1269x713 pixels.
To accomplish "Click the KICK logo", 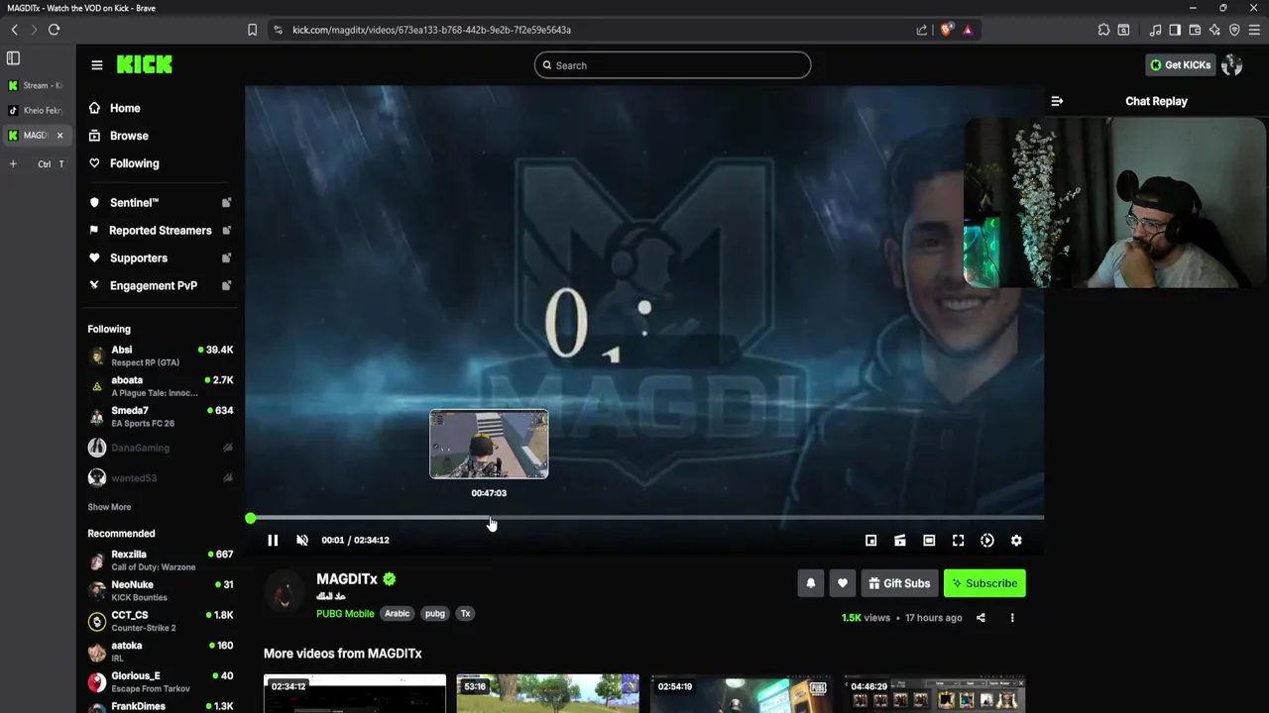I will [x=145, y=64].
